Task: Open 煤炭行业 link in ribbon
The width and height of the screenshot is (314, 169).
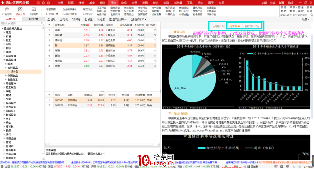Action: (x=88, y=9)
